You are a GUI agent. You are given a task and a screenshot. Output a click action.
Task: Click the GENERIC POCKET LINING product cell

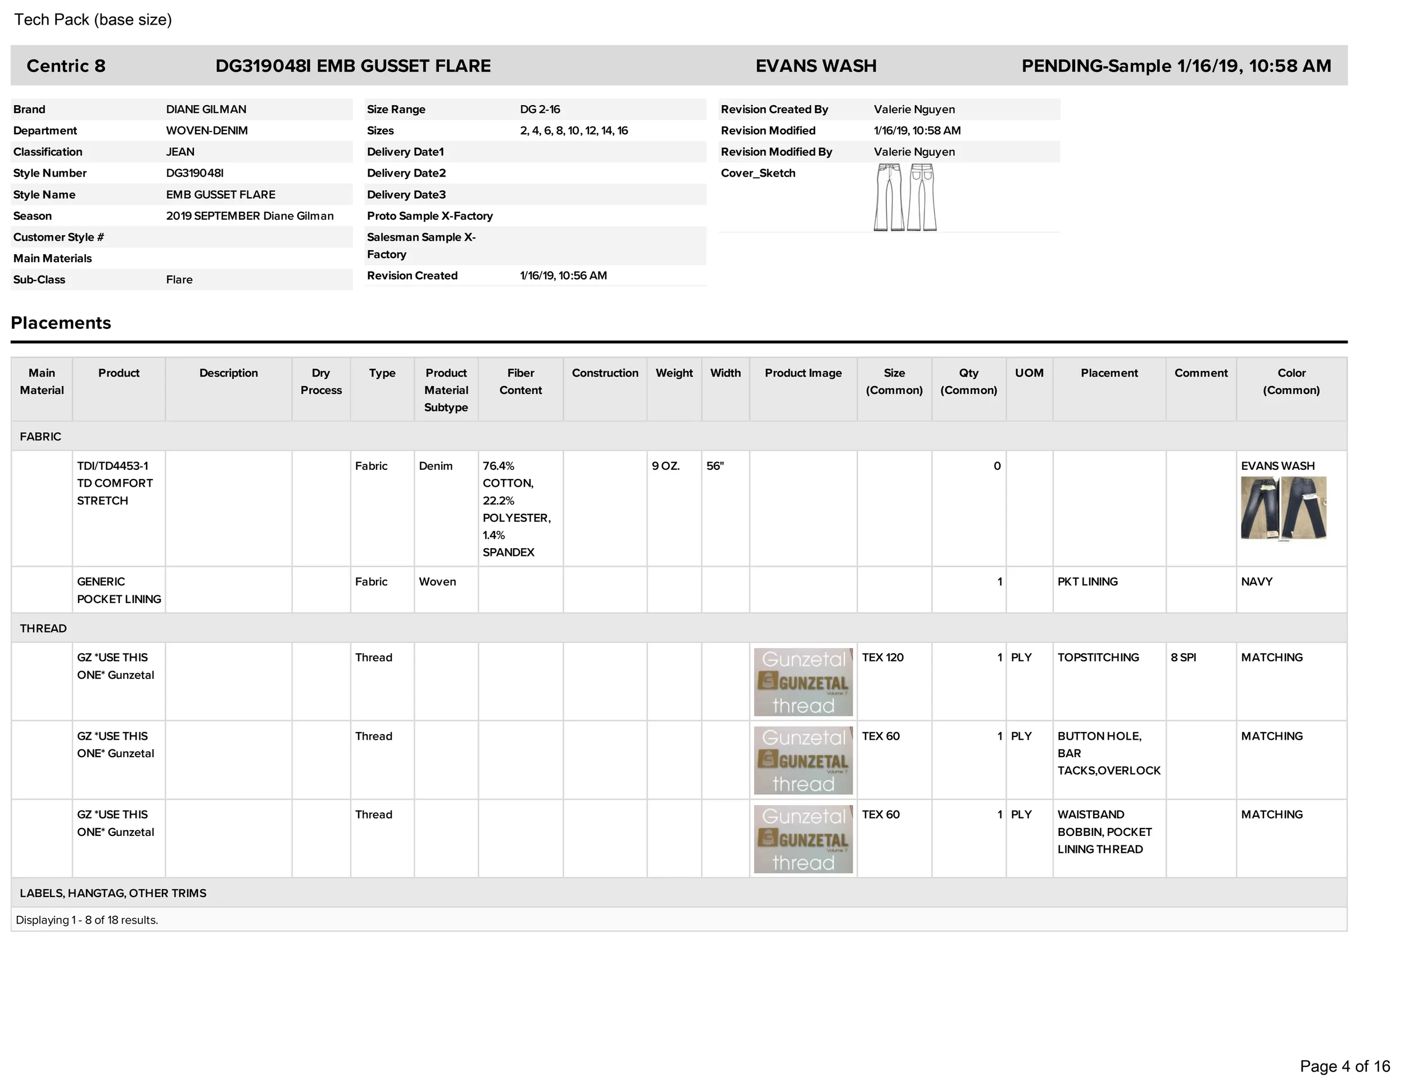[119, 590]
